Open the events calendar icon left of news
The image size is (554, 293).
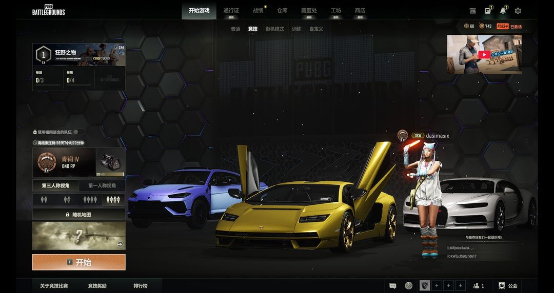click(473, 11)
